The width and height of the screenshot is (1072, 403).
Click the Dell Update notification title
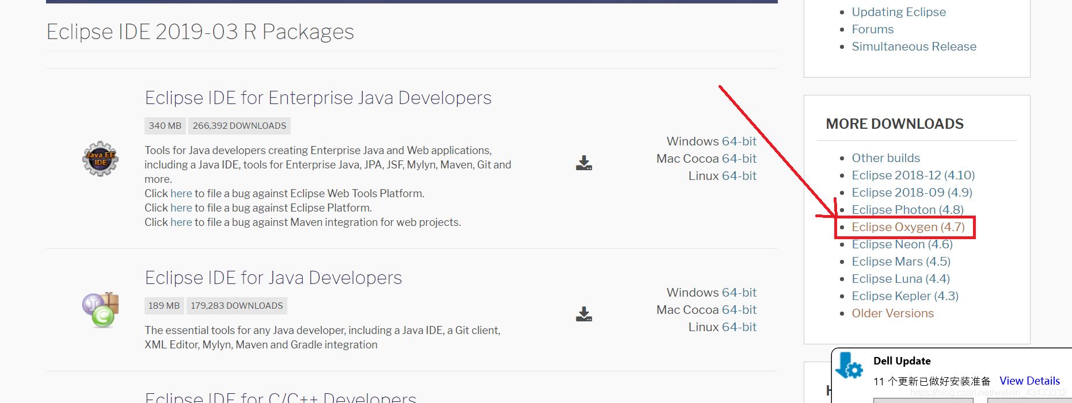point(902,361)
